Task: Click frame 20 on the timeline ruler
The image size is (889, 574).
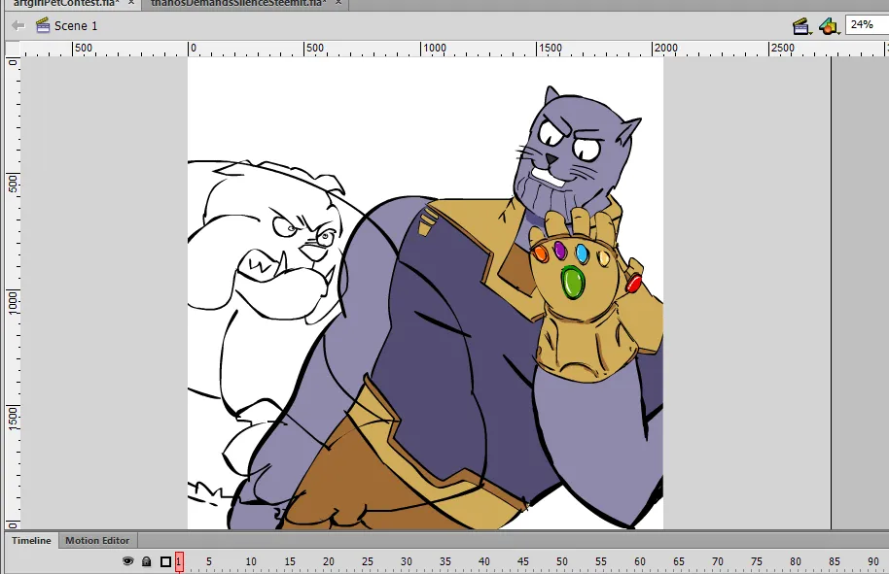Action: click(329, 561)
